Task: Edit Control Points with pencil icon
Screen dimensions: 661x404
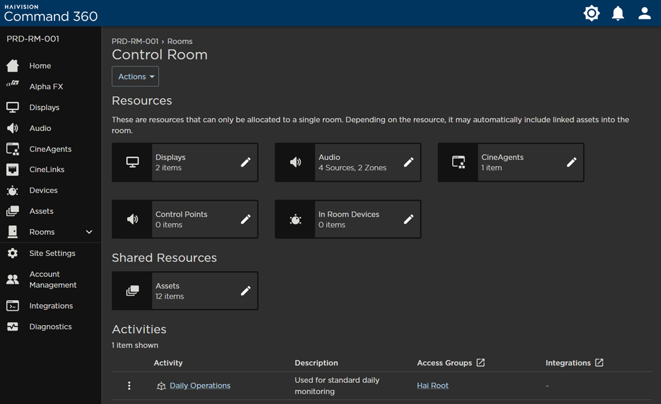Action: 246,219
